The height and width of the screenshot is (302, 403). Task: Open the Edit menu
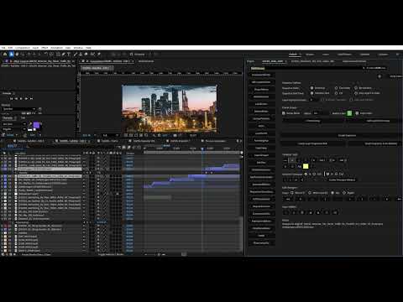10,48
